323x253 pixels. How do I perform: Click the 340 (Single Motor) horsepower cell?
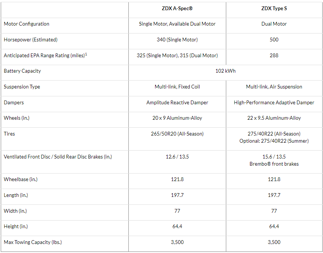pyautogui.click(x=177, y=40)
